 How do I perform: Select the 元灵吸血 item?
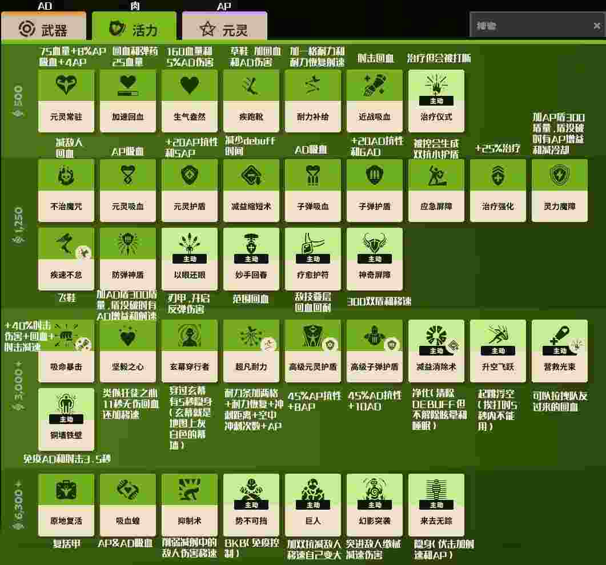[128, 191]
